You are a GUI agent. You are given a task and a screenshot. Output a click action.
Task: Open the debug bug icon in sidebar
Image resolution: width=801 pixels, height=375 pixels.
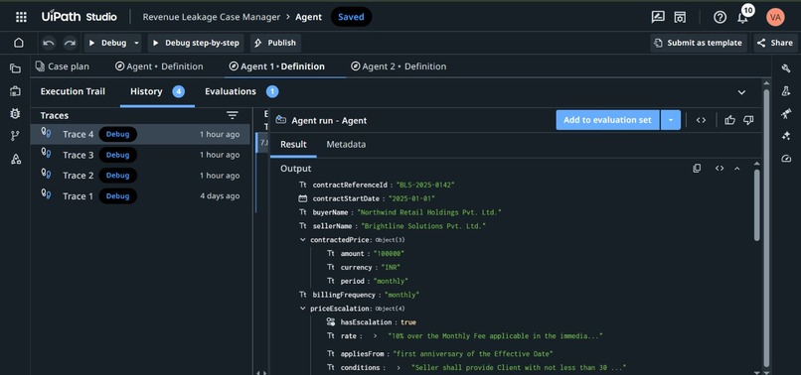(x=15, y=113)
